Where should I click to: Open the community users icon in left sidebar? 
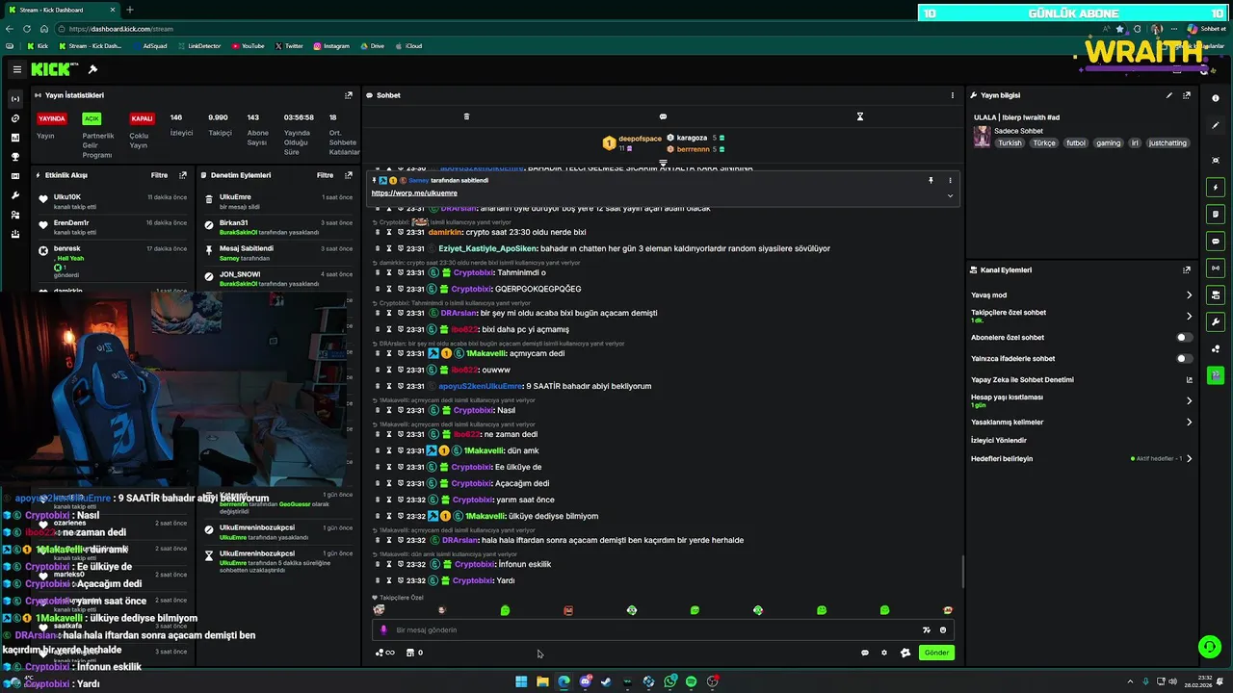[14, 215]
